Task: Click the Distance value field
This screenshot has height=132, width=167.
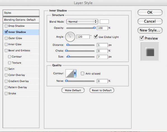Action: tap(102, 45)
